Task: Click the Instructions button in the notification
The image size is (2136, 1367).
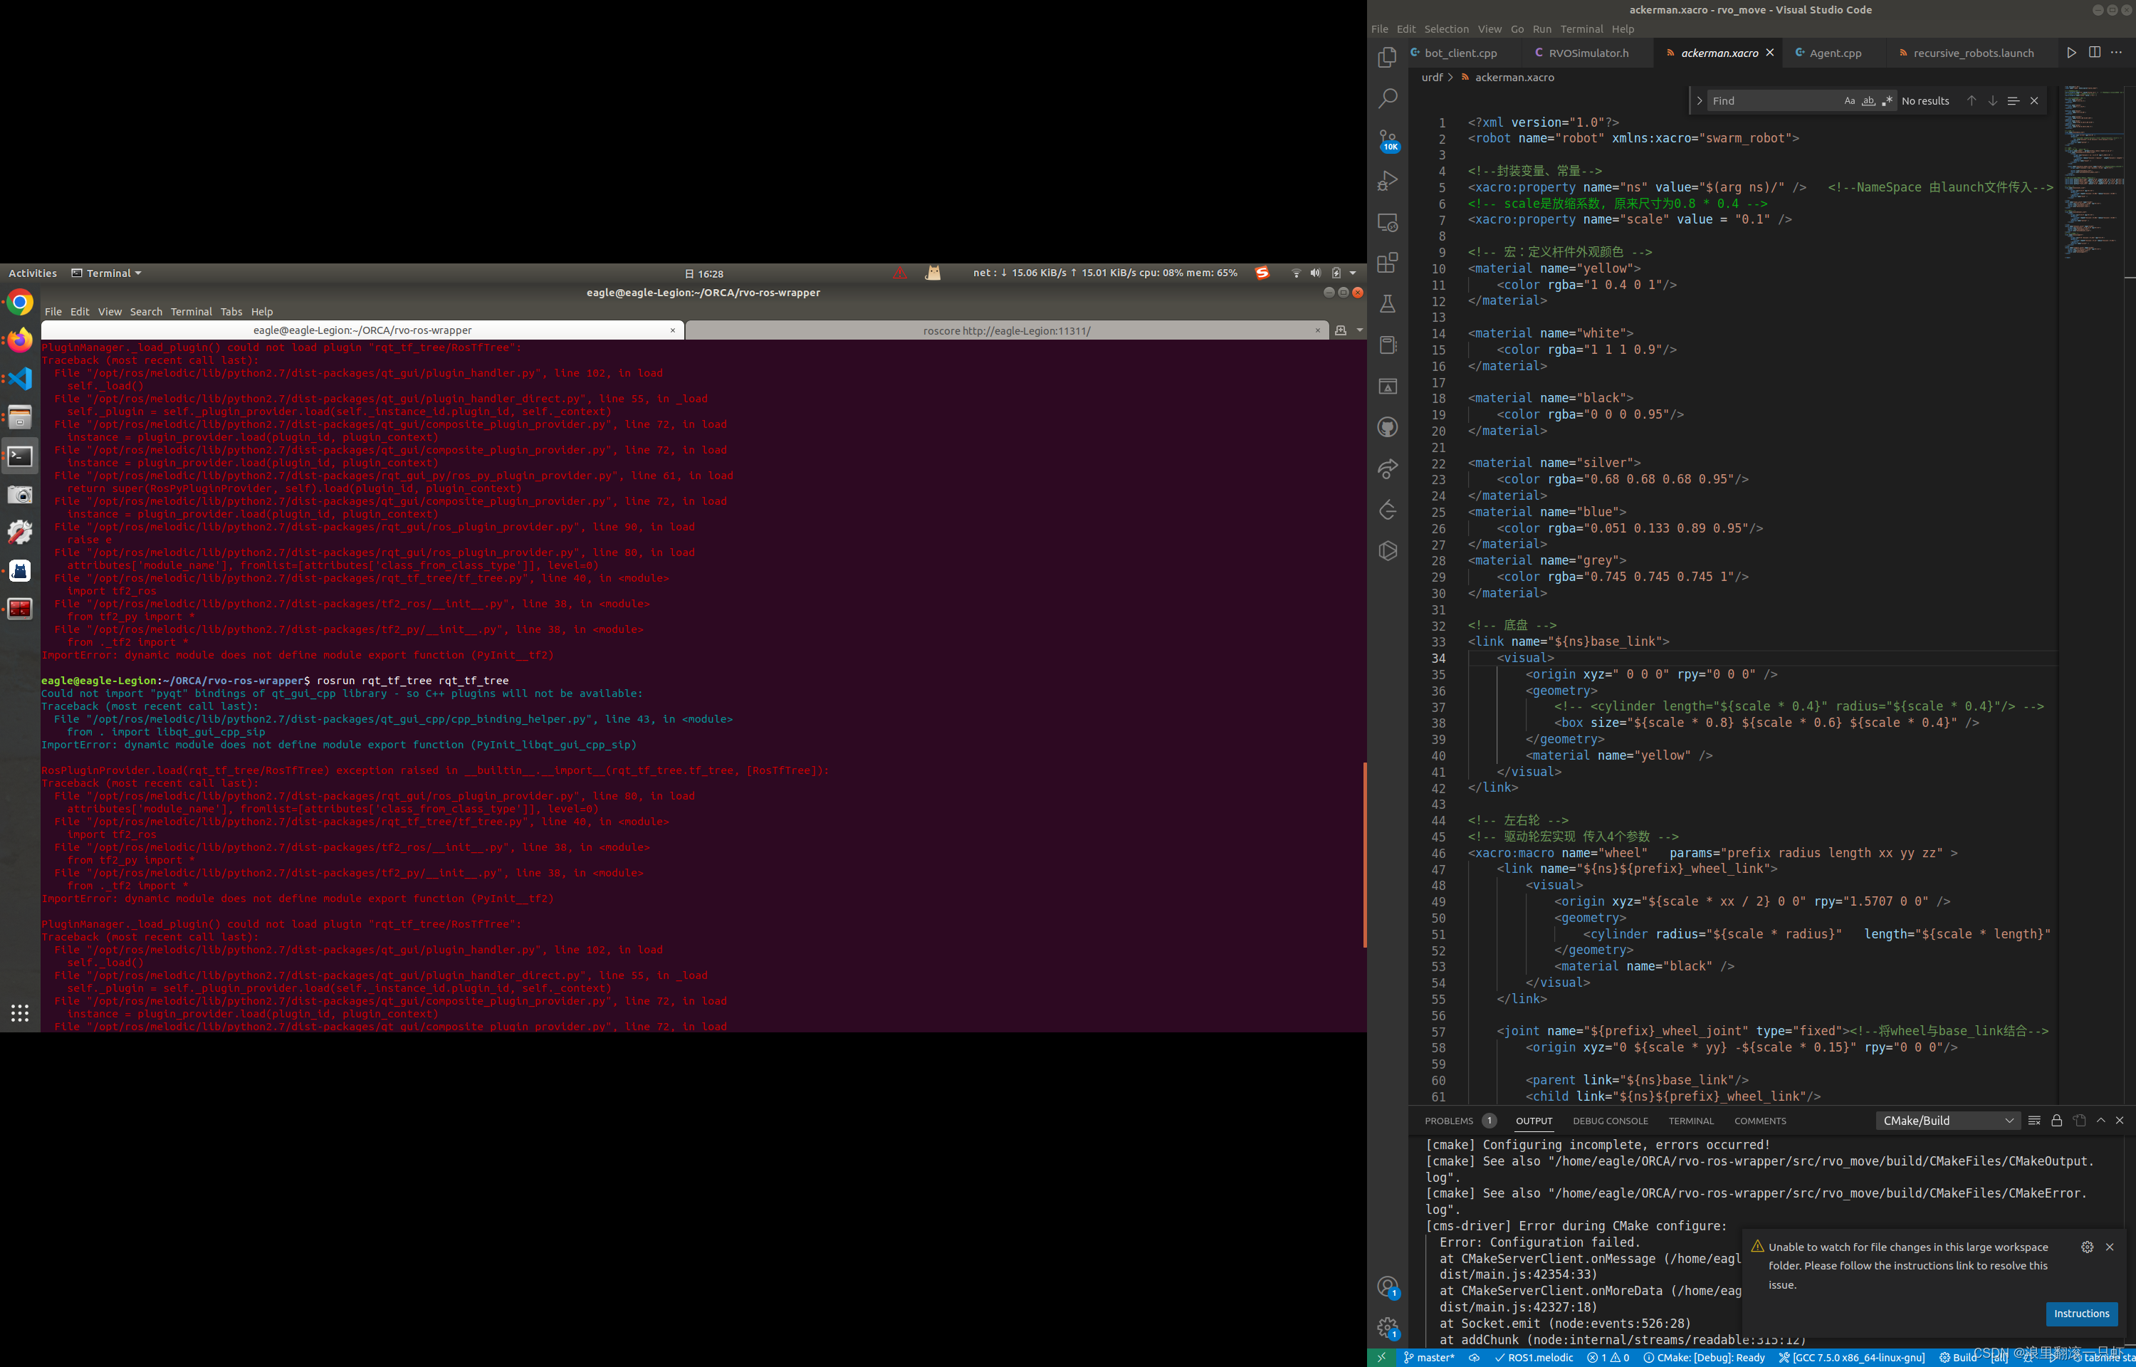Action: (2081, 1314)
